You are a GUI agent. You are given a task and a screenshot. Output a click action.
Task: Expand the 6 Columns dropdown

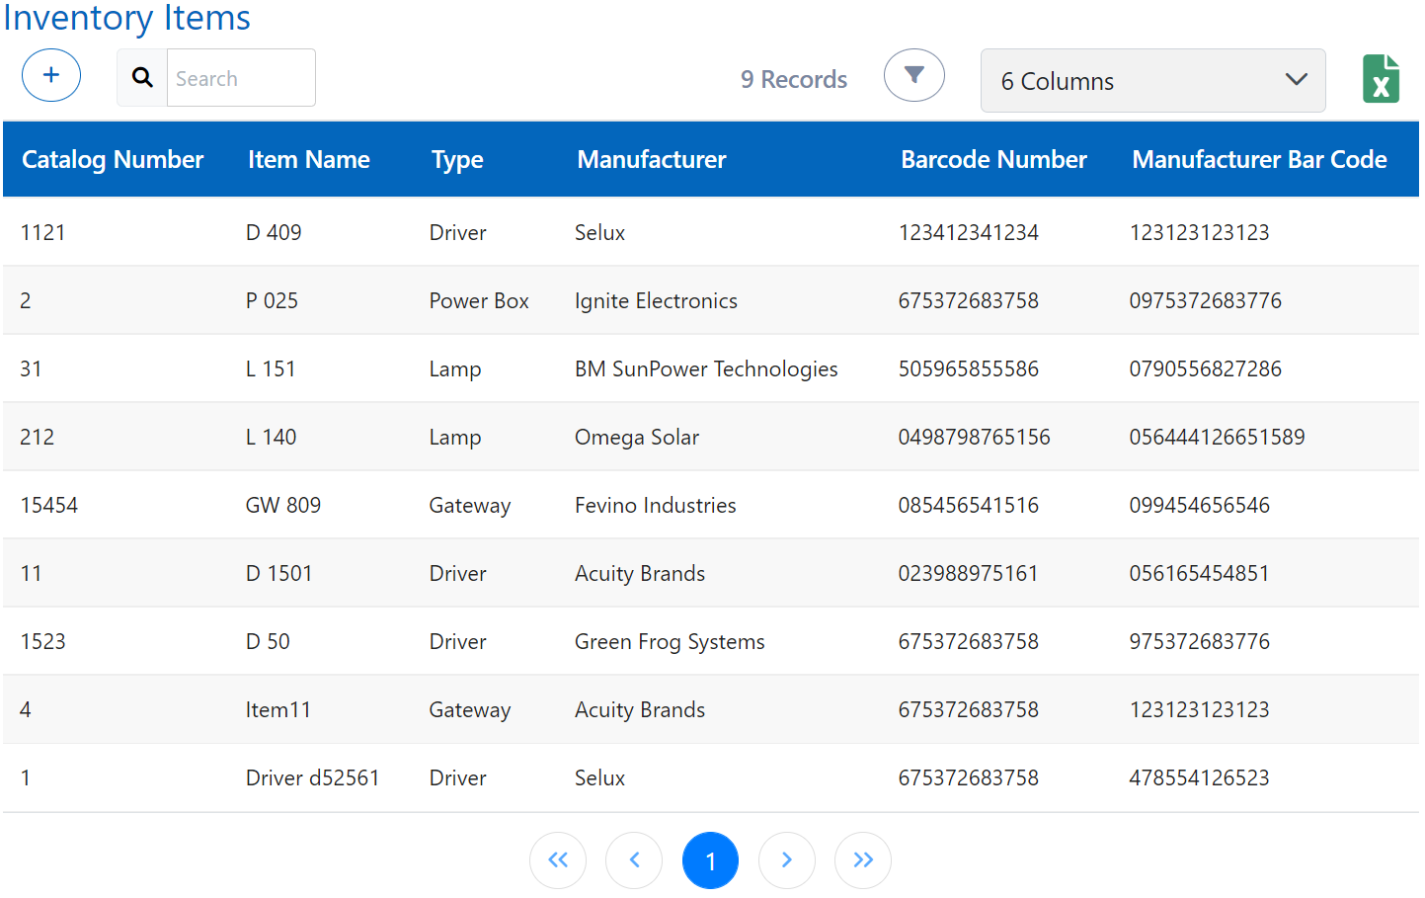[x=1152, y=81]
